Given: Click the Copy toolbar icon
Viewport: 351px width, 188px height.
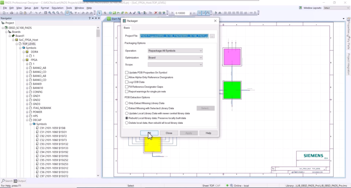Looking at the screenshot, I should [x=21, y=13].
